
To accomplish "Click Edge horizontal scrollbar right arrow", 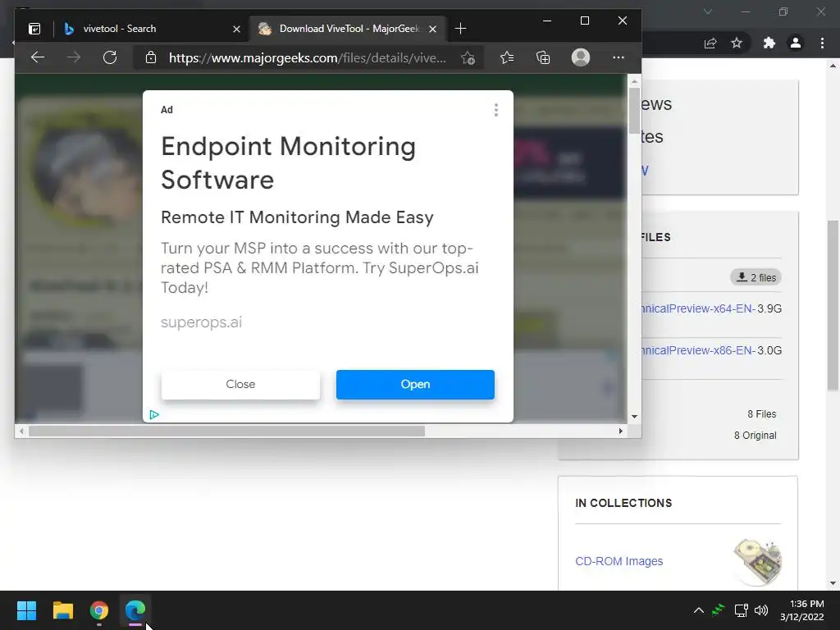I will point(621,431).
